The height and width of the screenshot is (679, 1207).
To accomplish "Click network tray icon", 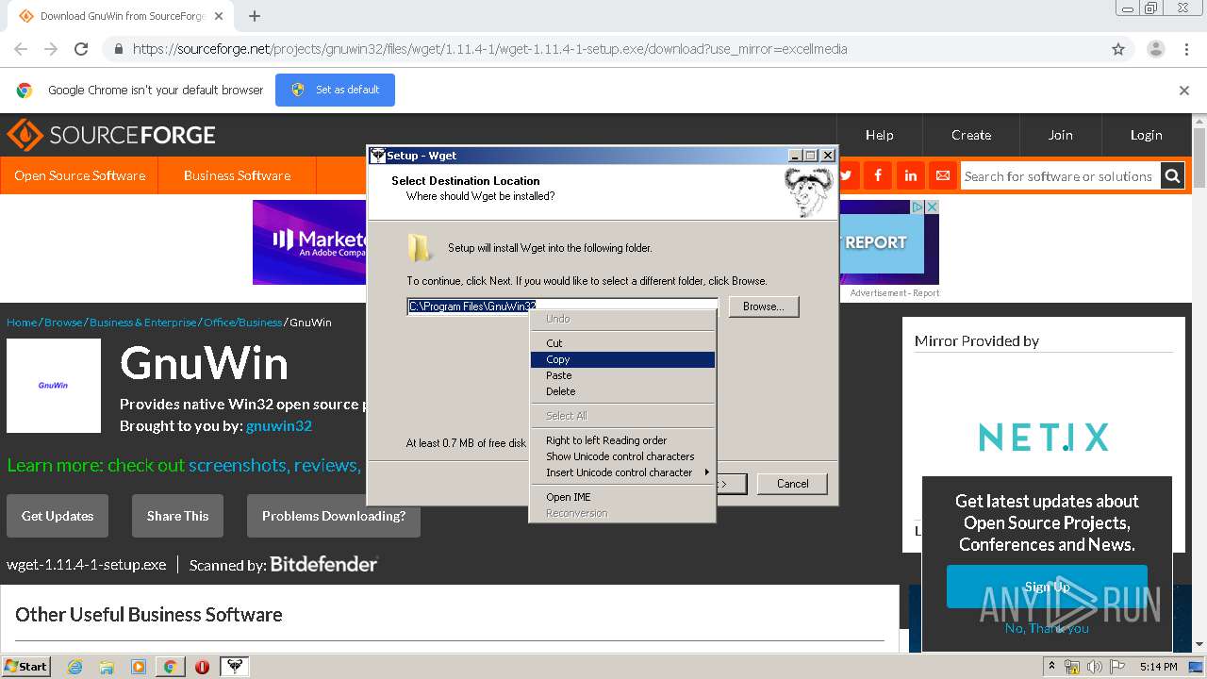I will pos(1072,667).
